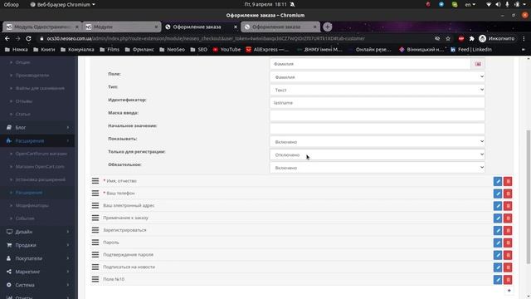Delete the 'Имя, отчество' field row
This screenshot has width=531, height=299.
coord(508,181)
